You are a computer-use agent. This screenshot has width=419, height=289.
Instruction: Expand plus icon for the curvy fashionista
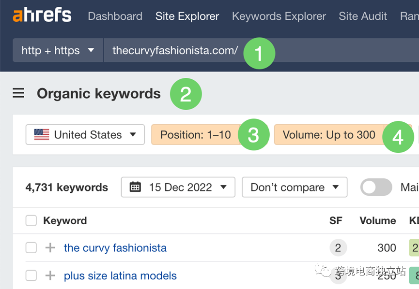pyautogui.click(x=50, y=247)
